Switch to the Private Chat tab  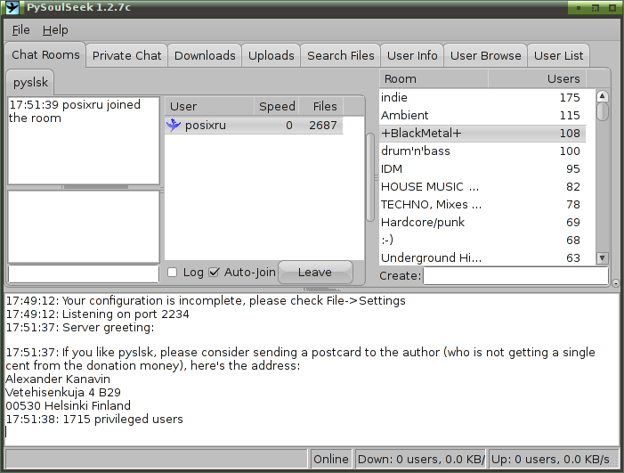(127, 55)
